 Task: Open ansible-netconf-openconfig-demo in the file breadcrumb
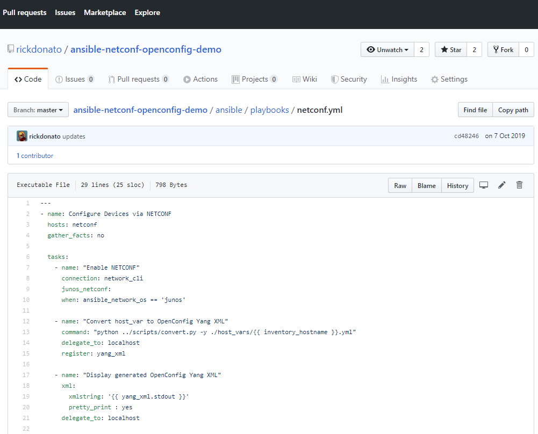click(x=140, y=110)
